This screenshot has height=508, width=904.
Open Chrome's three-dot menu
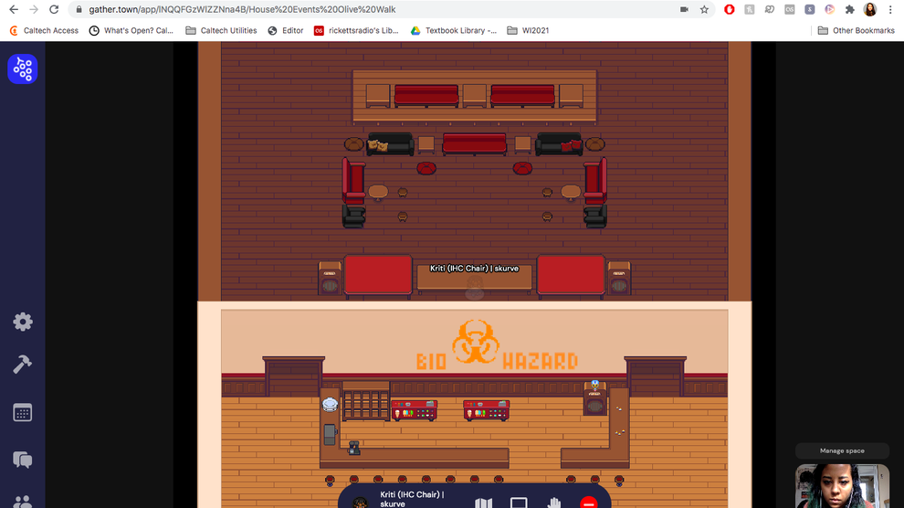click(x=890, y=9)
